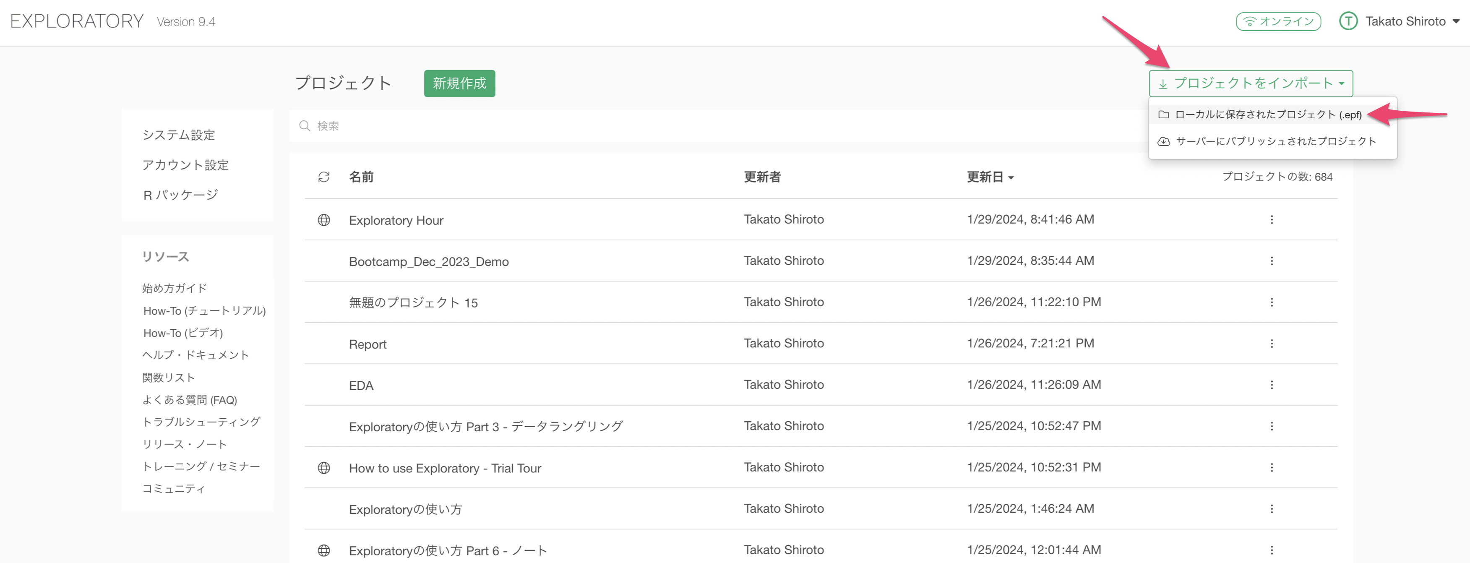Open the Bootcamp_Dec_2023_Demo project

(x=429, y=262)
